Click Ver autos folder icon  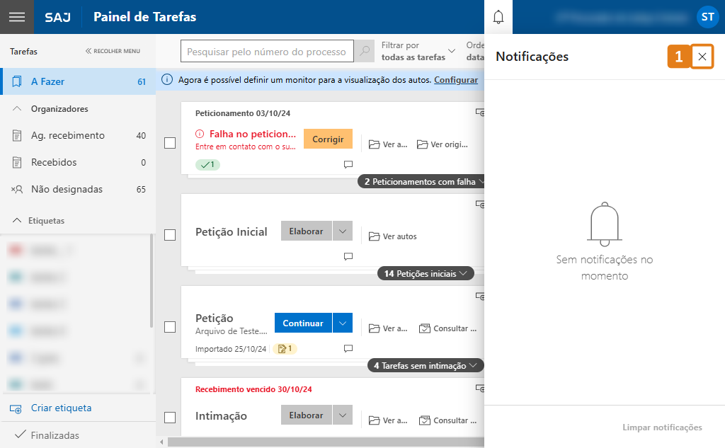tap(375, 236)
